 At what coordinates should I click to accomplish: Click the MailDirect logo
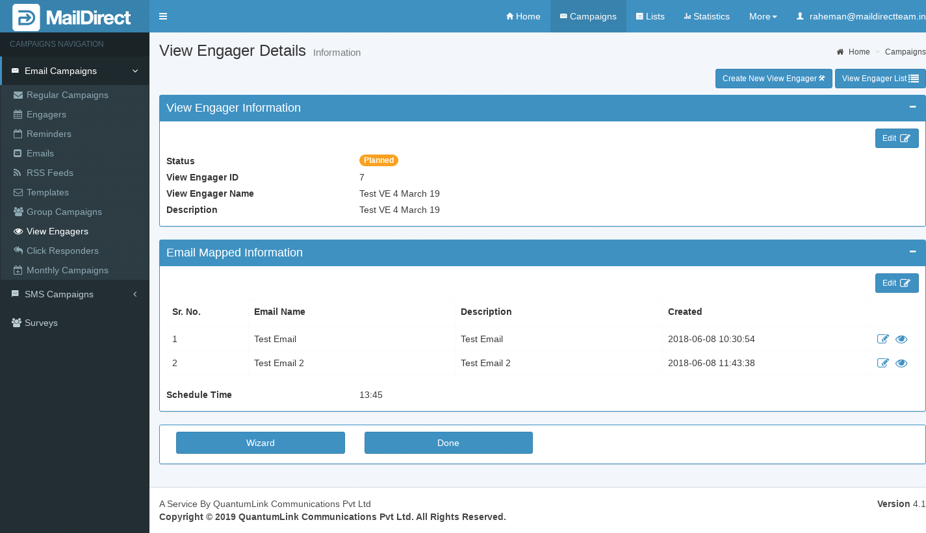pyautogui.click(x=73, y=17)
